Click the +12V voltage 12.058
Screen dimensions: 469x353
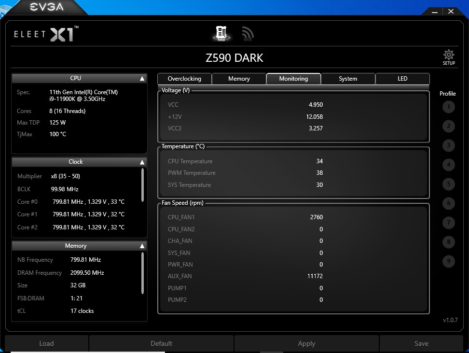(315, 116)
